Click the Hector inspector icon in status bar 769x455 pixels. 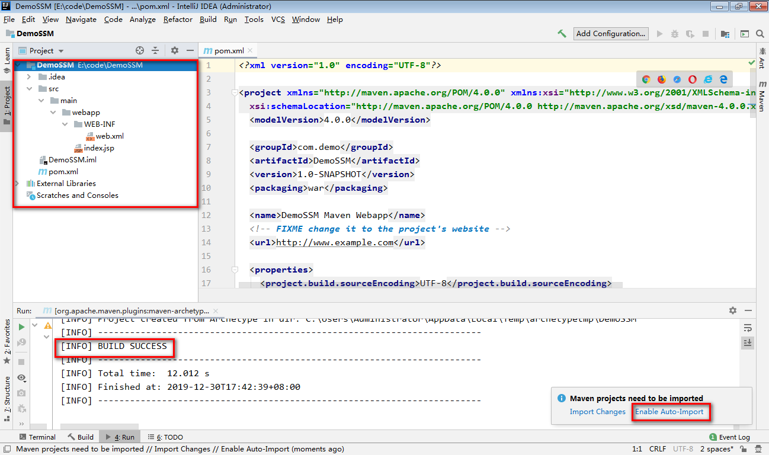pos(760,449)
